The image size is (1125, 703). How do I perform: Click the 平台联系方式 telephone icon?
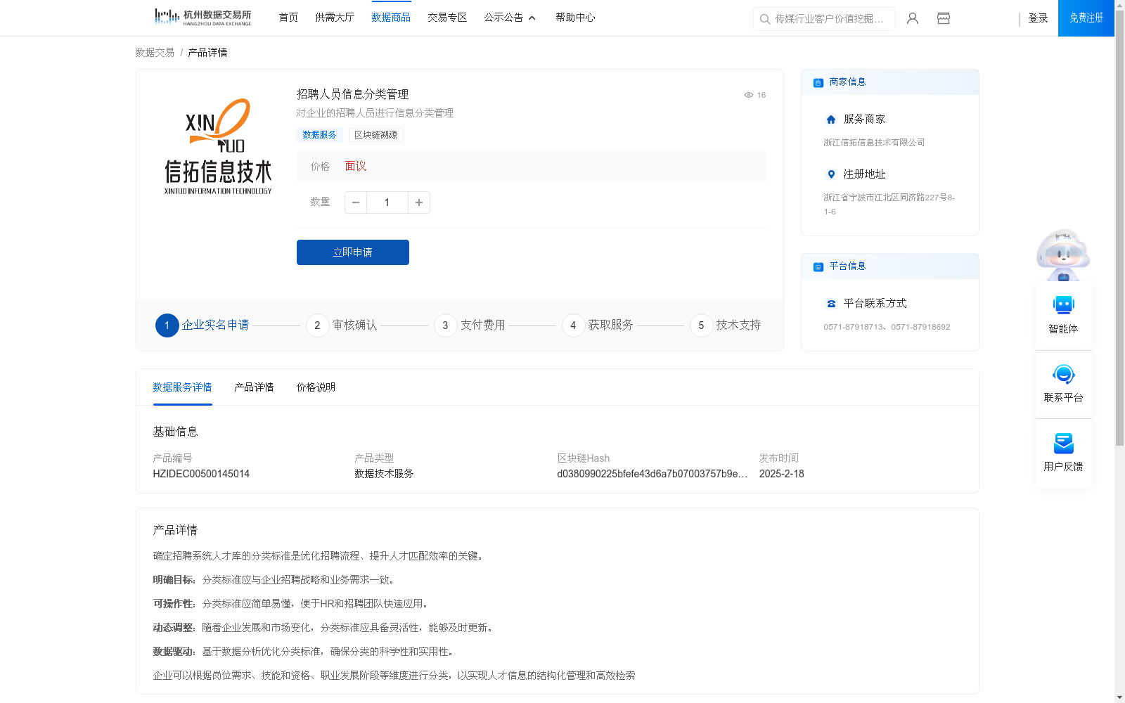click(x=831, y=304)
